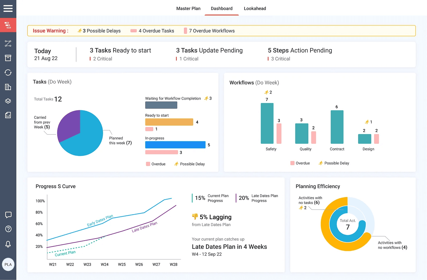
Task: Click the Possible Delay legend icon in Tasks card
Action: click(176, 164)
